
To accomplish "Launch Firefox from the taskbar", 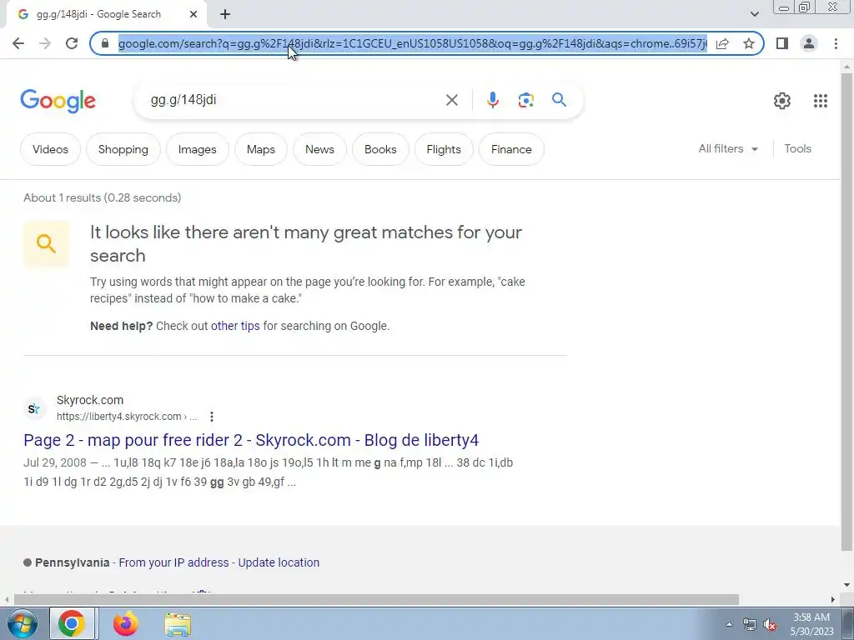I will [126, 623].
